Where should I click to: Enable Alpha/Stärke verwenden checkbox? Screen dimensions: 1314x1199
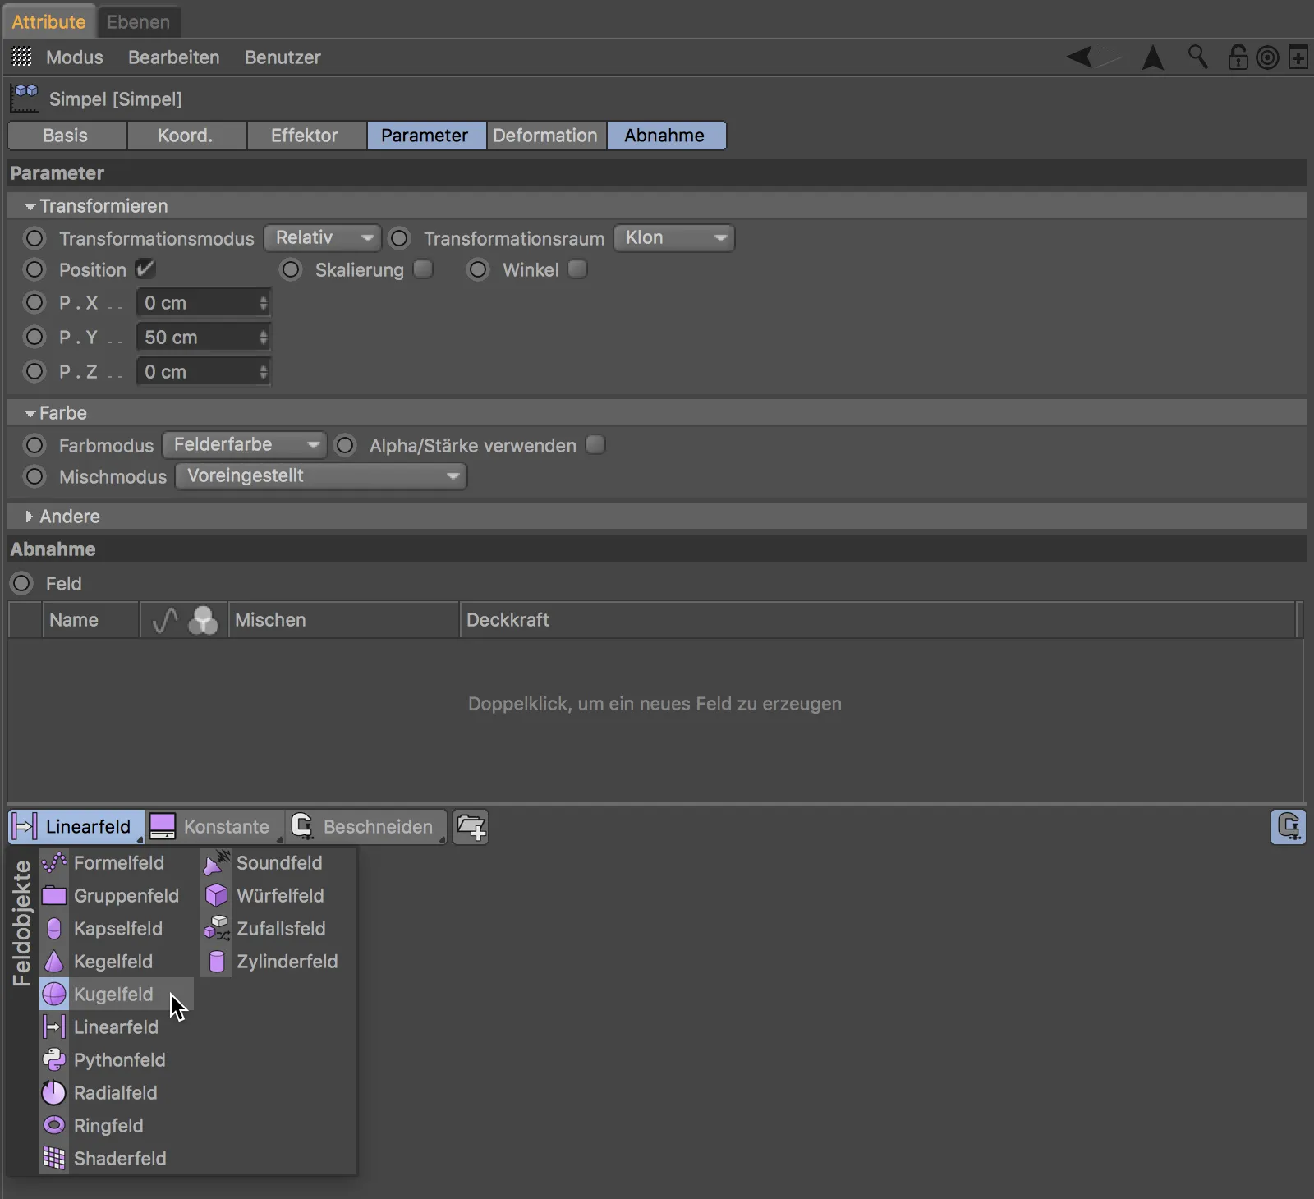pyautogui.click(x=595, y=444)
